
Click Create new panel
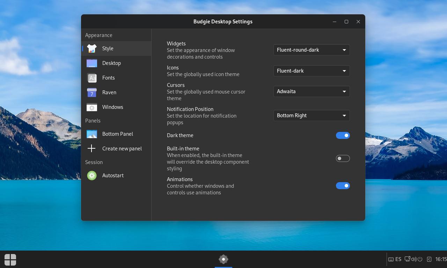[x=116, y=149]
